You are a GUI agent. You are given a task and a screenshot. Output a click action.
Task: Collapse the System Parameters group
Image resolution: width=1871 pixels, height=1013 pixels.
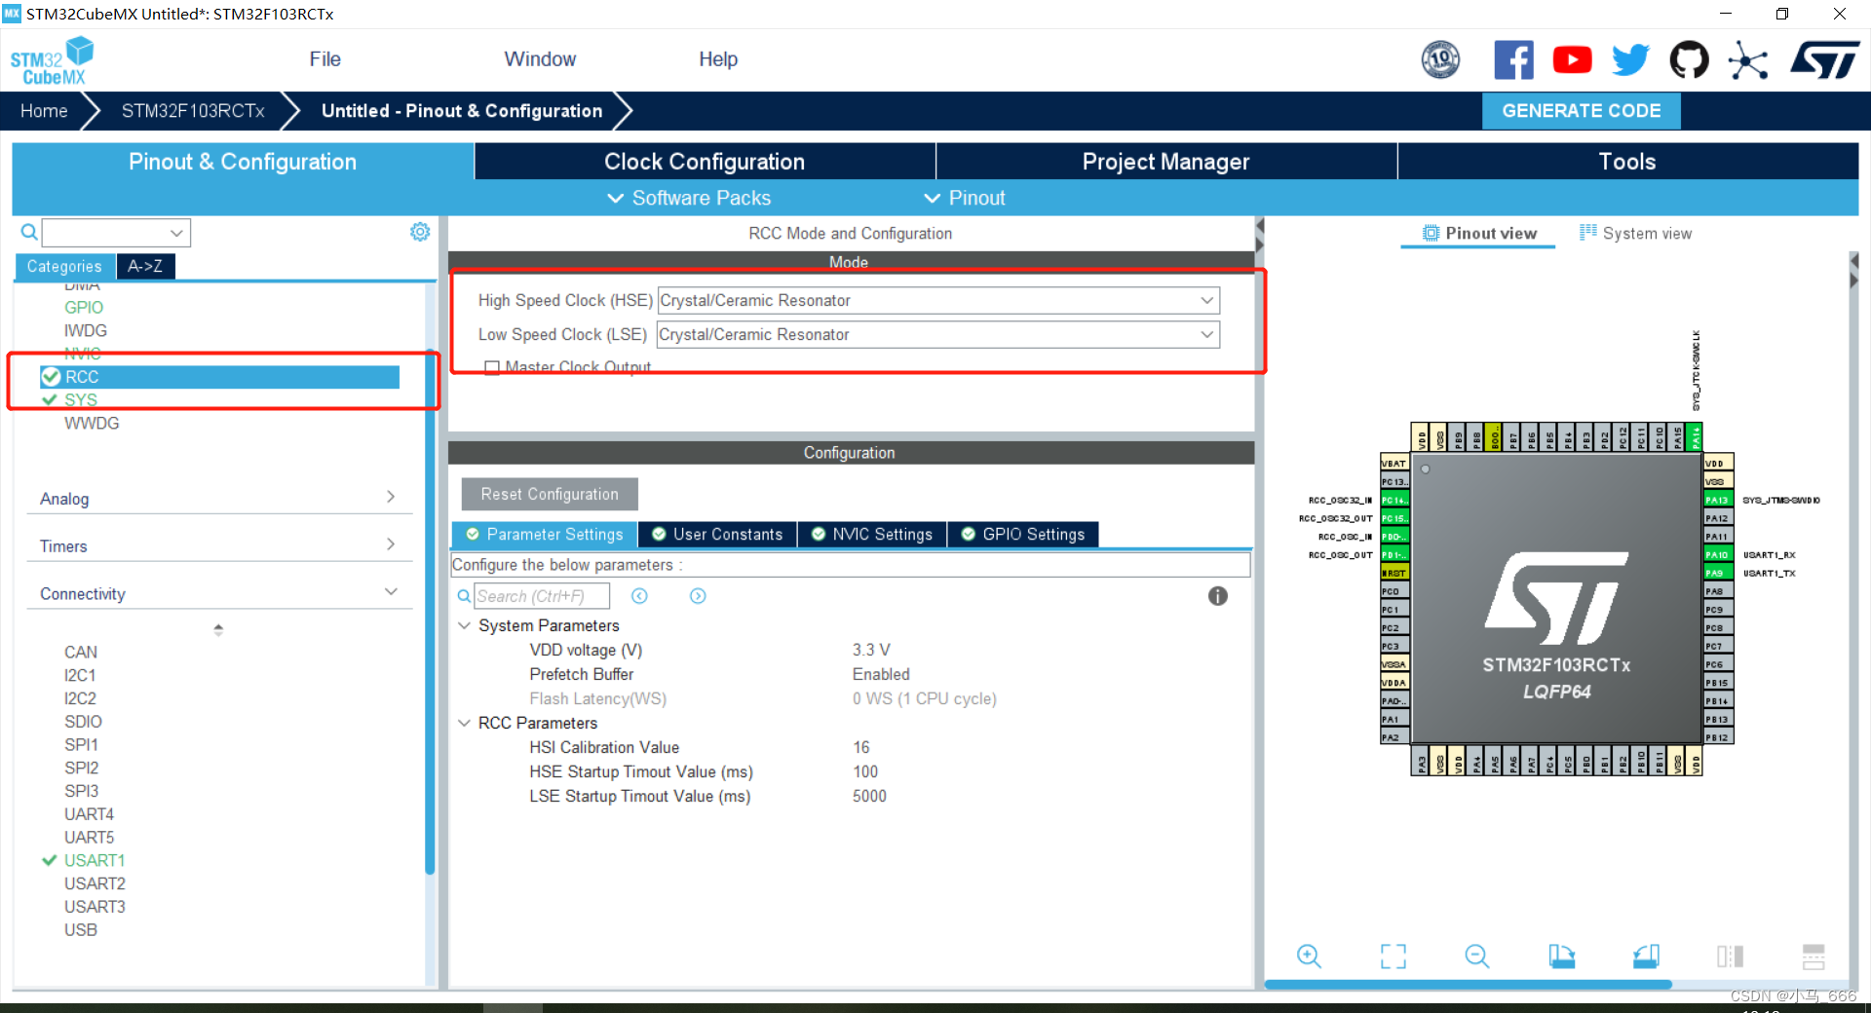pos(465,625)
